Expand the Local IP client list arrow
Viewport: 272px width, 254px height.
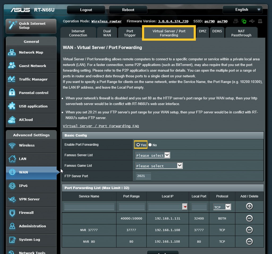pyautogui.click(x=185, y=207)
